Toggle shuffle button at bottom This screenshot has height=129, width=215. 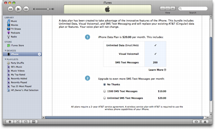18,122
